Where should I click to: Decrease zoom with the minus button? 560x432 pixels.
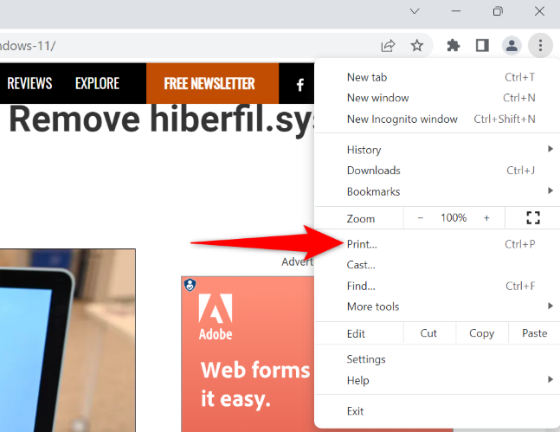coord(421,218)
